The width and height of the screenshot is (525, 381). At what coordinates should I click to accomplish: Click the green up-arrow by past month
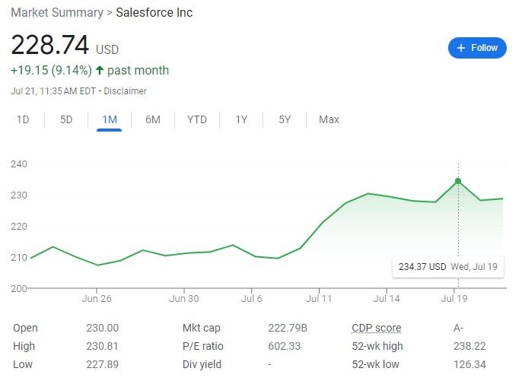pos(100,70)
